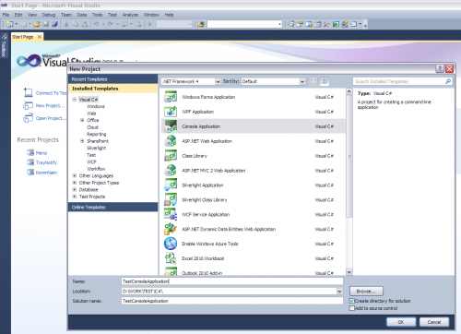
Task: Click the search magnifier in template search
Action: pyautogui.click(x=448, y=81)
